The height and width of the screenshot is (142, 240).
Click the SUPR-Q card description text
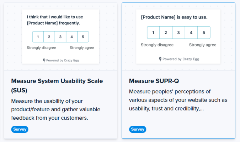(178, 100)
